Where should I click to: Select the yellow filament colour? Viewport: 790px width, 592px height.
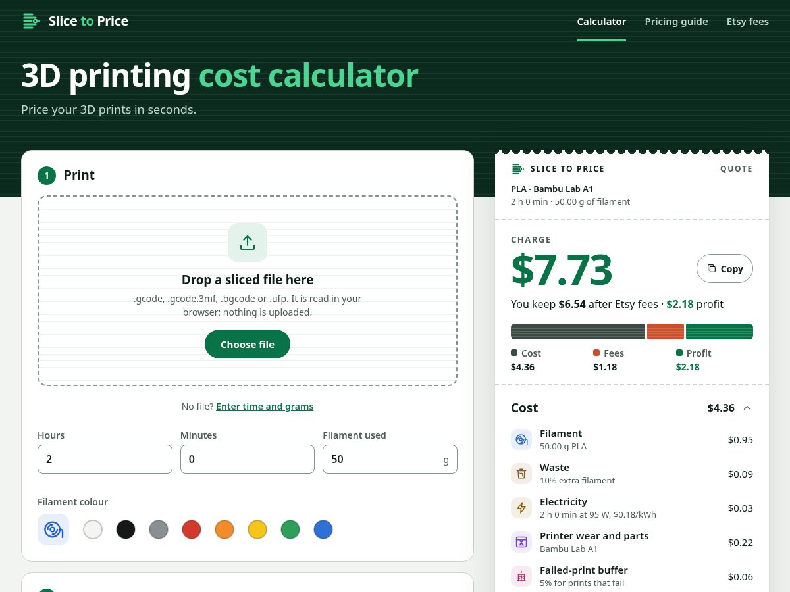(257, 530)
